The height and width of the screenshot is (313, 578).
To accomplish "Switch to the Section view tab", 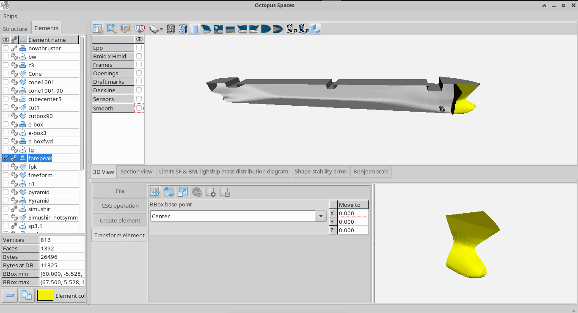I will point(136,171).
